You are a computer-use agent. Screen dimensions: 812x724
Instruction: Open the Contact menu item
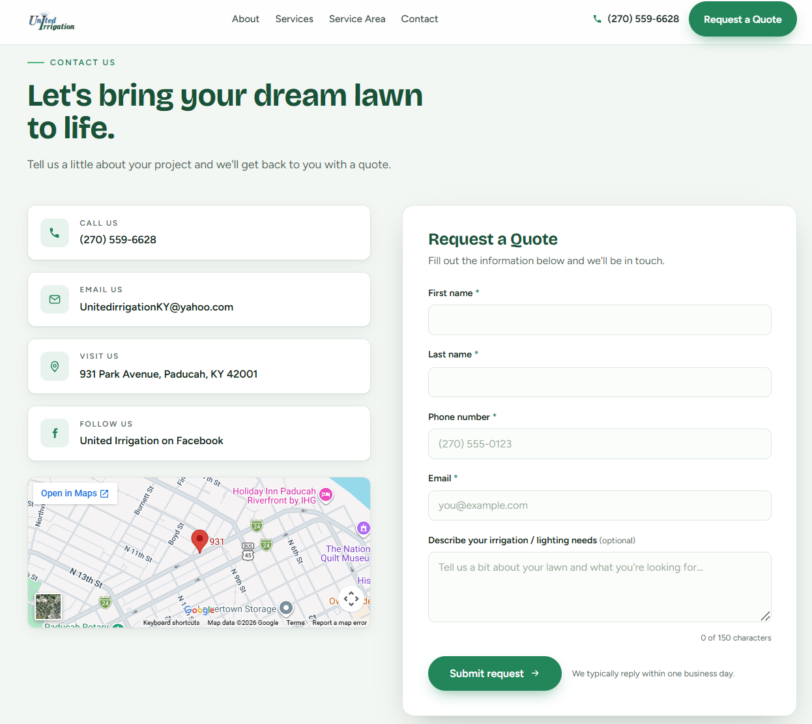click(420, 19)
